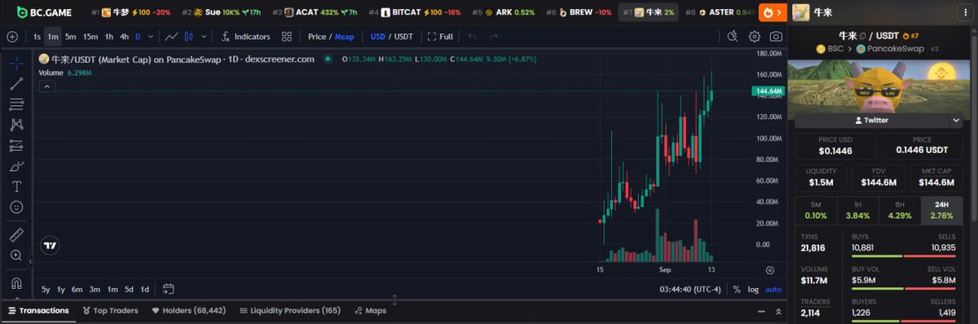Select the brush drawing tool

click(15, 166)
